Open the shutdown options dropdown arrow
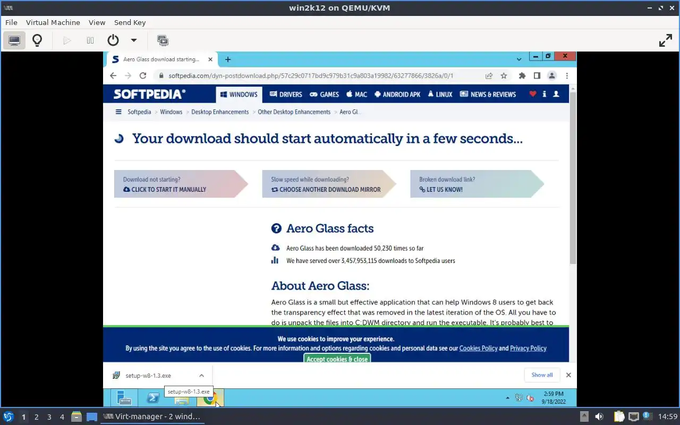This screenshot has width=680, height=425. [x=134, y=40]
